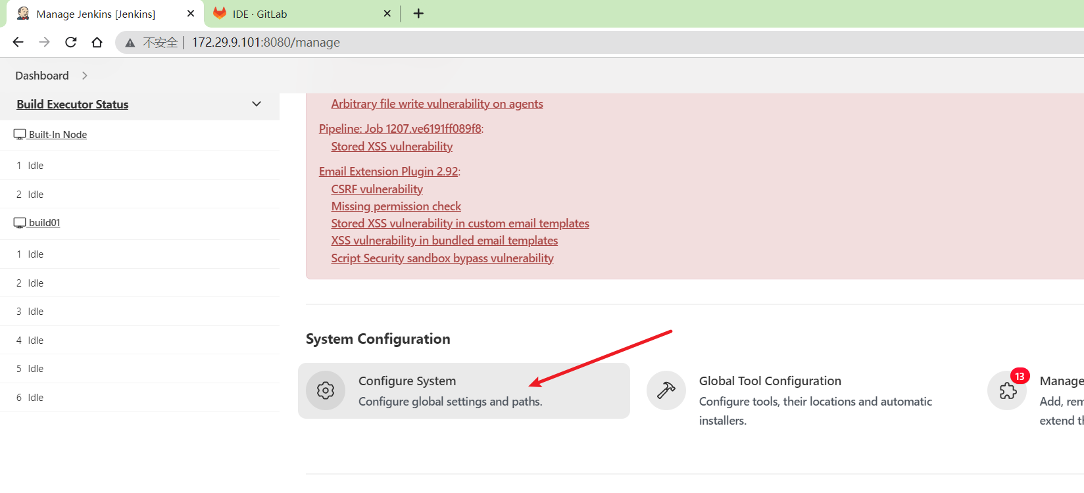
Task: Open the Build Executor Status link
Action: 72,104
